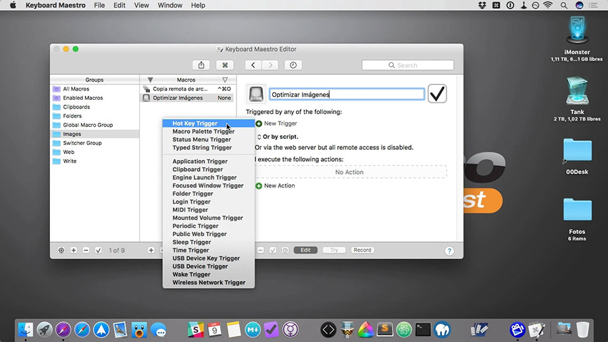Viewport: 608px width, 342px height.
Task: Click the filled sort triangle in Macros header
Action: (x=150, y=80)
